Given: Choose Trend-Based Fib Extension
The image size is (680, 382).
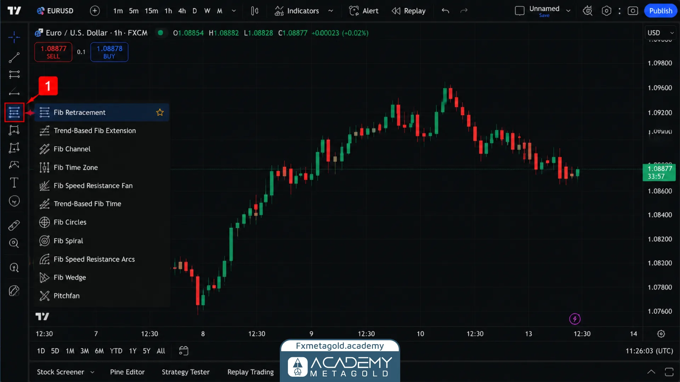Looking at the screenshot, I should pos(102,131).
